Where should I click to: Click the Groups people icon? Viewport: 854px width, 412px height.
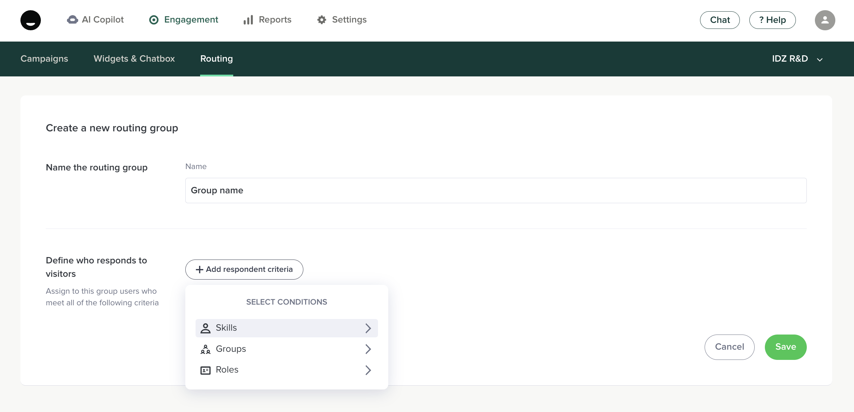pyautogui.click(x=205, y=349)
